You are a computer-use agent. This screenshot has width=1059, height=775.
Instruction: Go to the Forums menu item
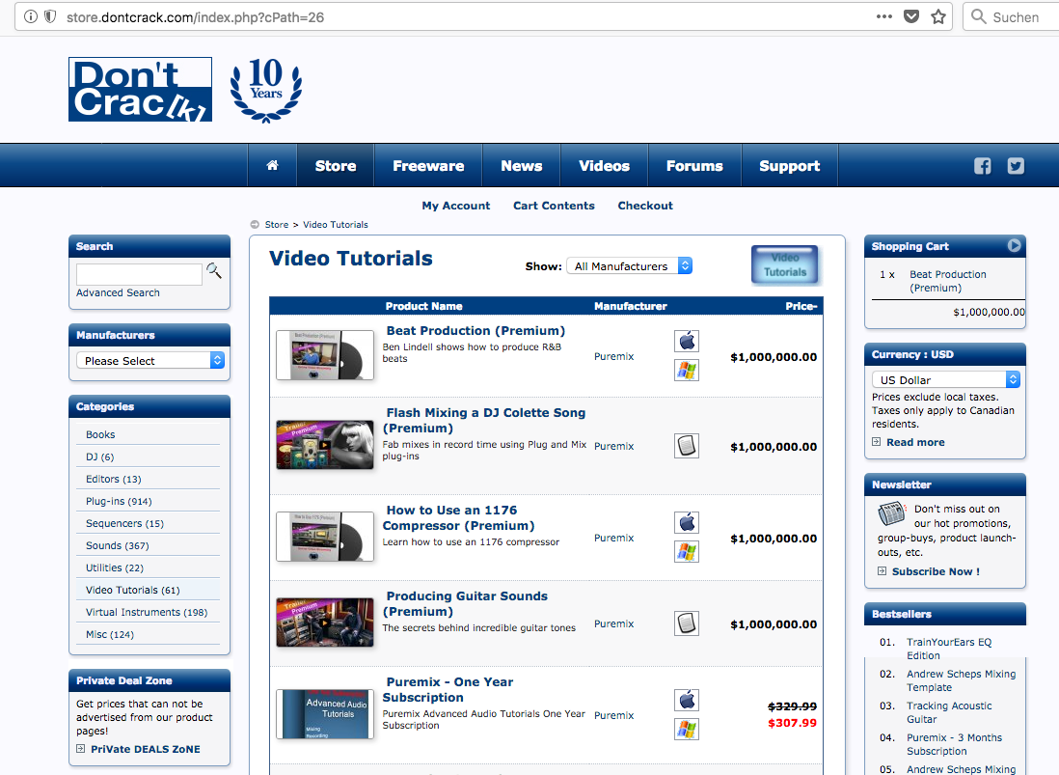(694, 166)
